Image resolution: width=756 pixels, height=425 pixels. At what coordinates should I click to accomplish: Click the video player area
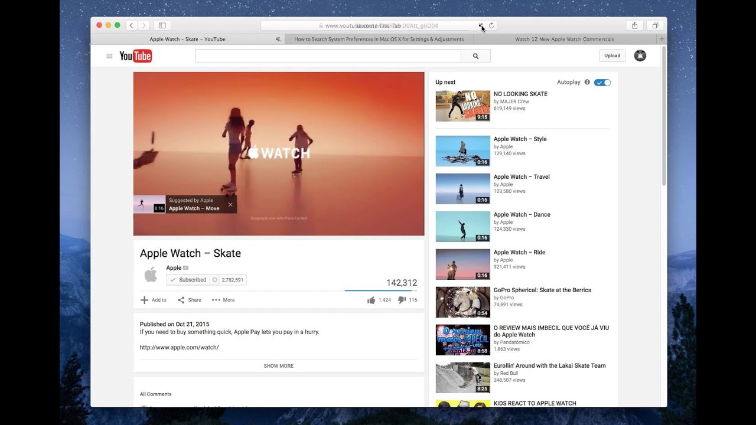coord(279,153)
